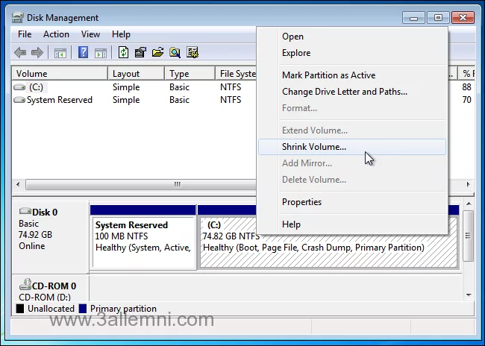Click the magnifying glass toolbar icon
This screenshot has width=485, height=346.
pos(175,52)
